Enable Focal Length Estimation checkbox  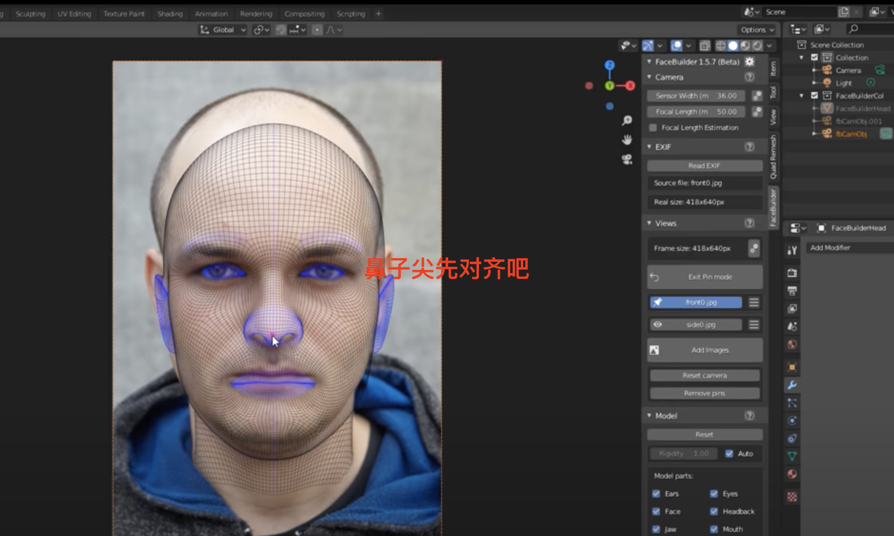tap(653, 128)
